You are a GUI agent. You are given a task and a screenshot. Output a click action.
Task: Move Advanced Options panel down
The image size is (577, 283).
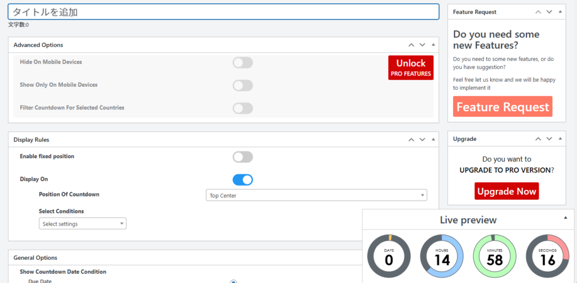click(x=422, y=45)
